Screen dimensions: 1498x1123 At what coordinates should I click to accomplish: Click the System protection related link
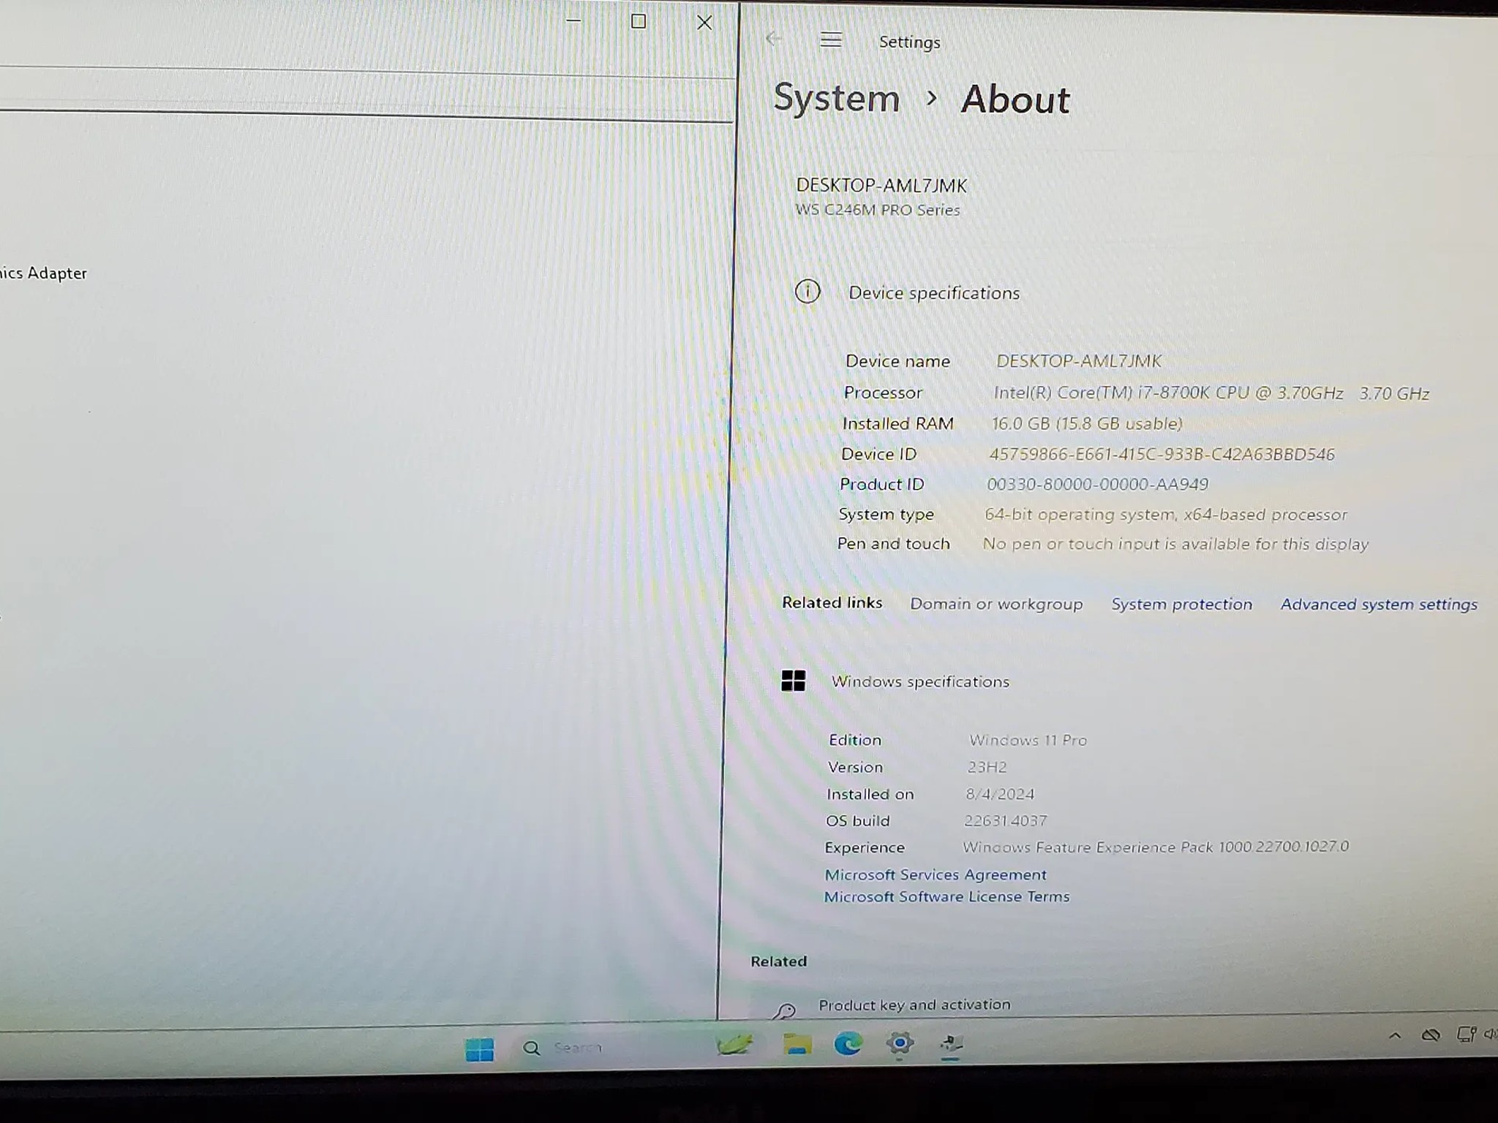pyautogui.click(x=1181, y=604)
